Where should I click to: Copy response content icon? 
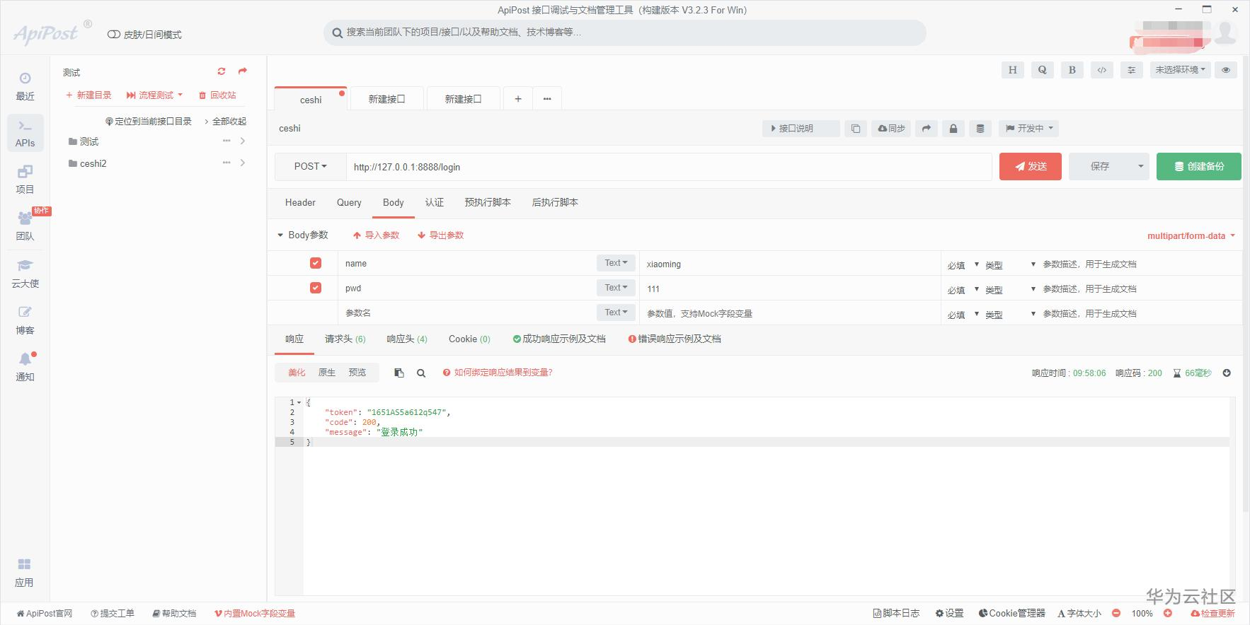click(x=399, y=373)
